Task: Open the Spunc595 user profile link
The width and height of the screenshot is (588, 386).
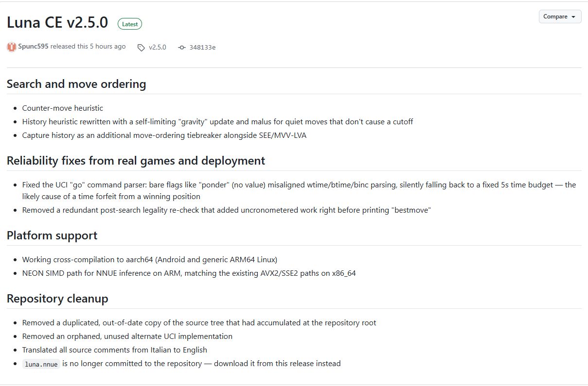Action: pyautogui.click(x=33, y=47)
